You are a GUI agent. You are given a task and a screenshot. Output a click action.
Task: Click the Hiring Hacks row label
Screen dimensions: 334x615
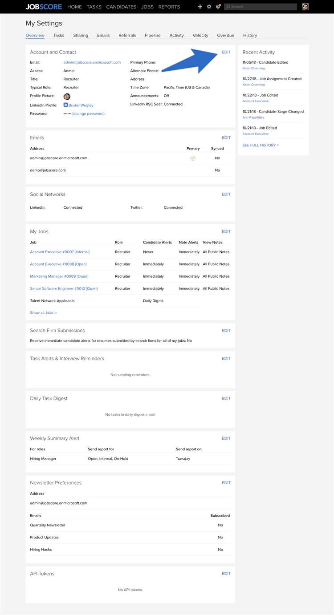[x=41, y=550]
